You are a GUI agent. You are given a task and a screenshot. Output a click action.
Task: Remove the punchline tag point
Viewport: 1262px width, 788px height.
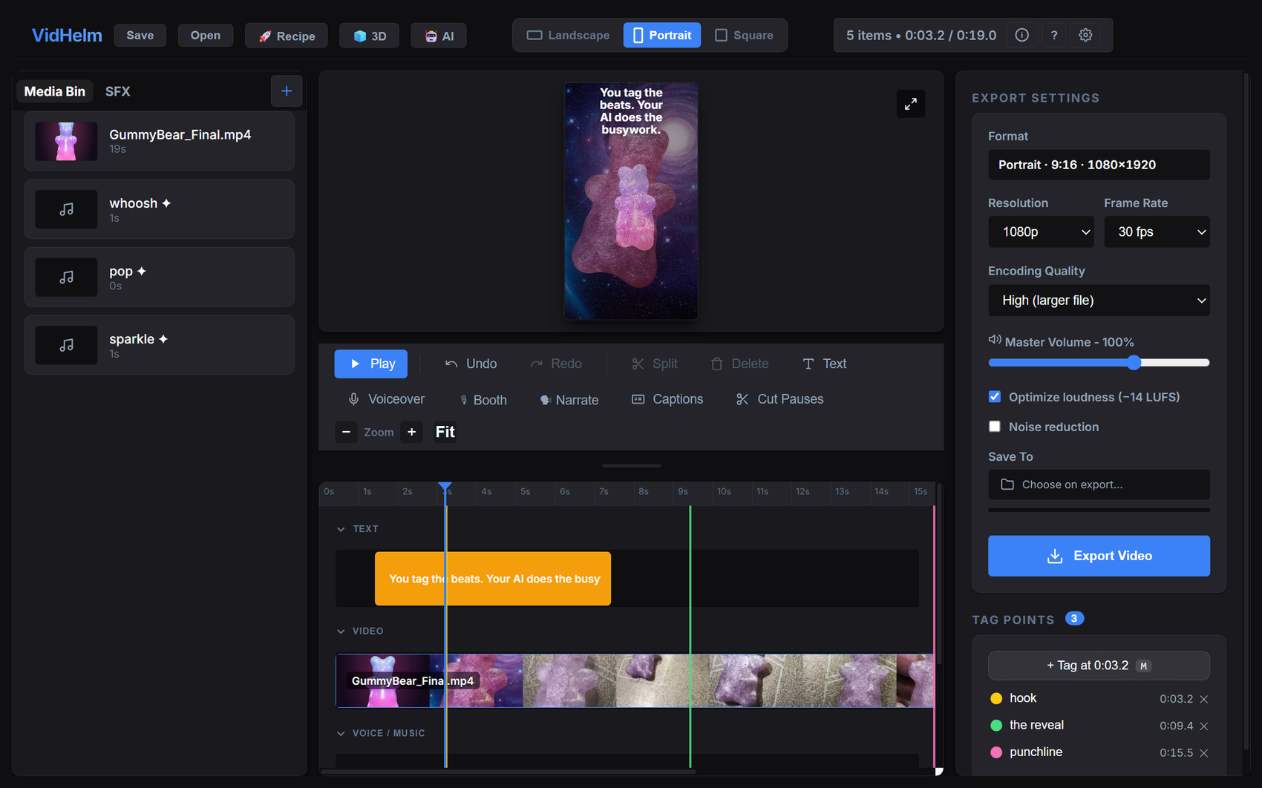click(x=1204, y=753)
